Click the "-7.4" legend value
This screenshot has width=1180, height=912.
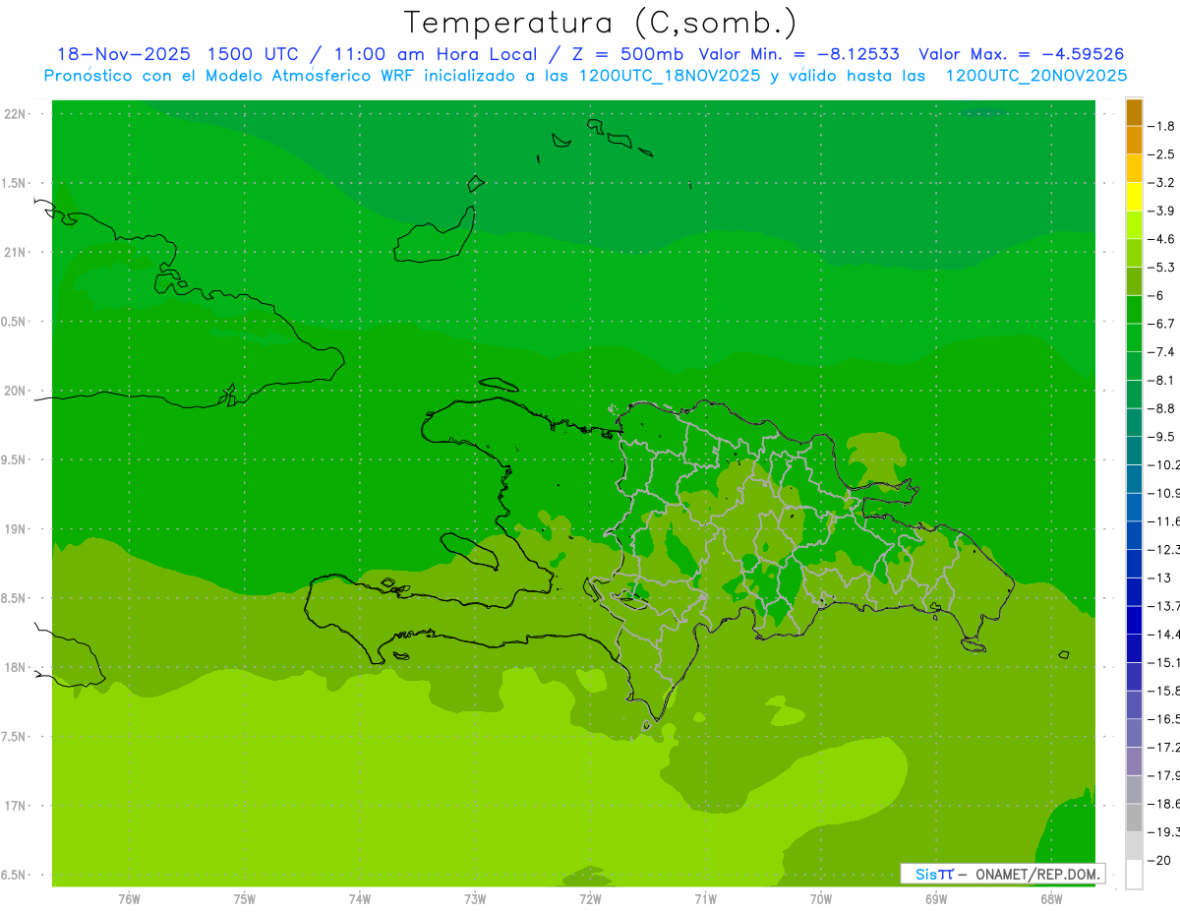pyautogui.click(x=1161, y=351)
